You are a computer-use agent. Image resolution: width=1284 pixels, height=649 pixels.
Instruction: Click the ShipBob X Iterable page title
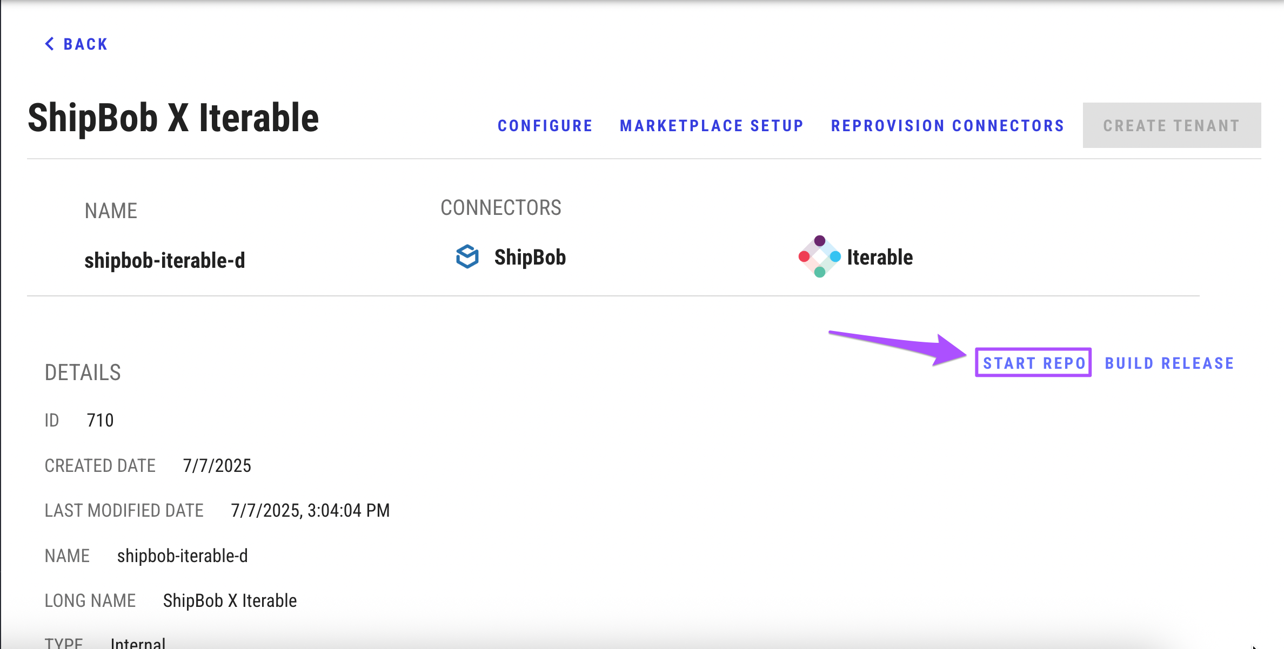173,118
